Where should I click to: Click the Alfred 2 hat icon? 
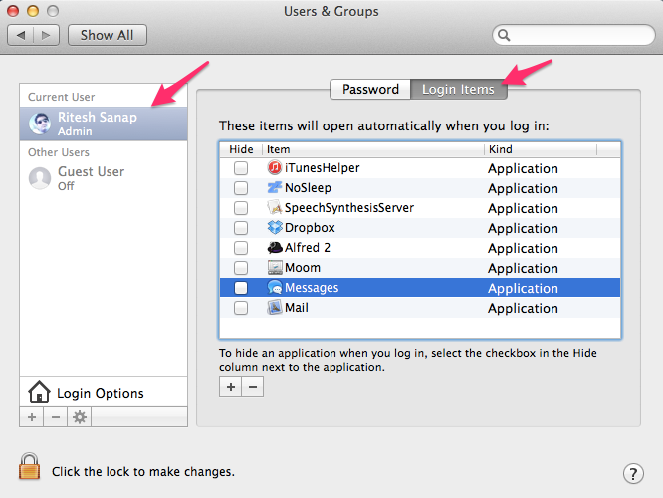tap(275, 248)
